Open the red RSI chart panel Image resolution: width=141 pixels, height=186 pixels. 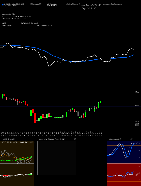point(124,175)
